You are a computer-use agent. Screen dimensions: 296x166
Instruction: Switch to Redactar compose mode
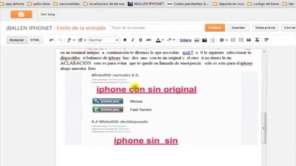pyautogui.click(x=17, y=40)
